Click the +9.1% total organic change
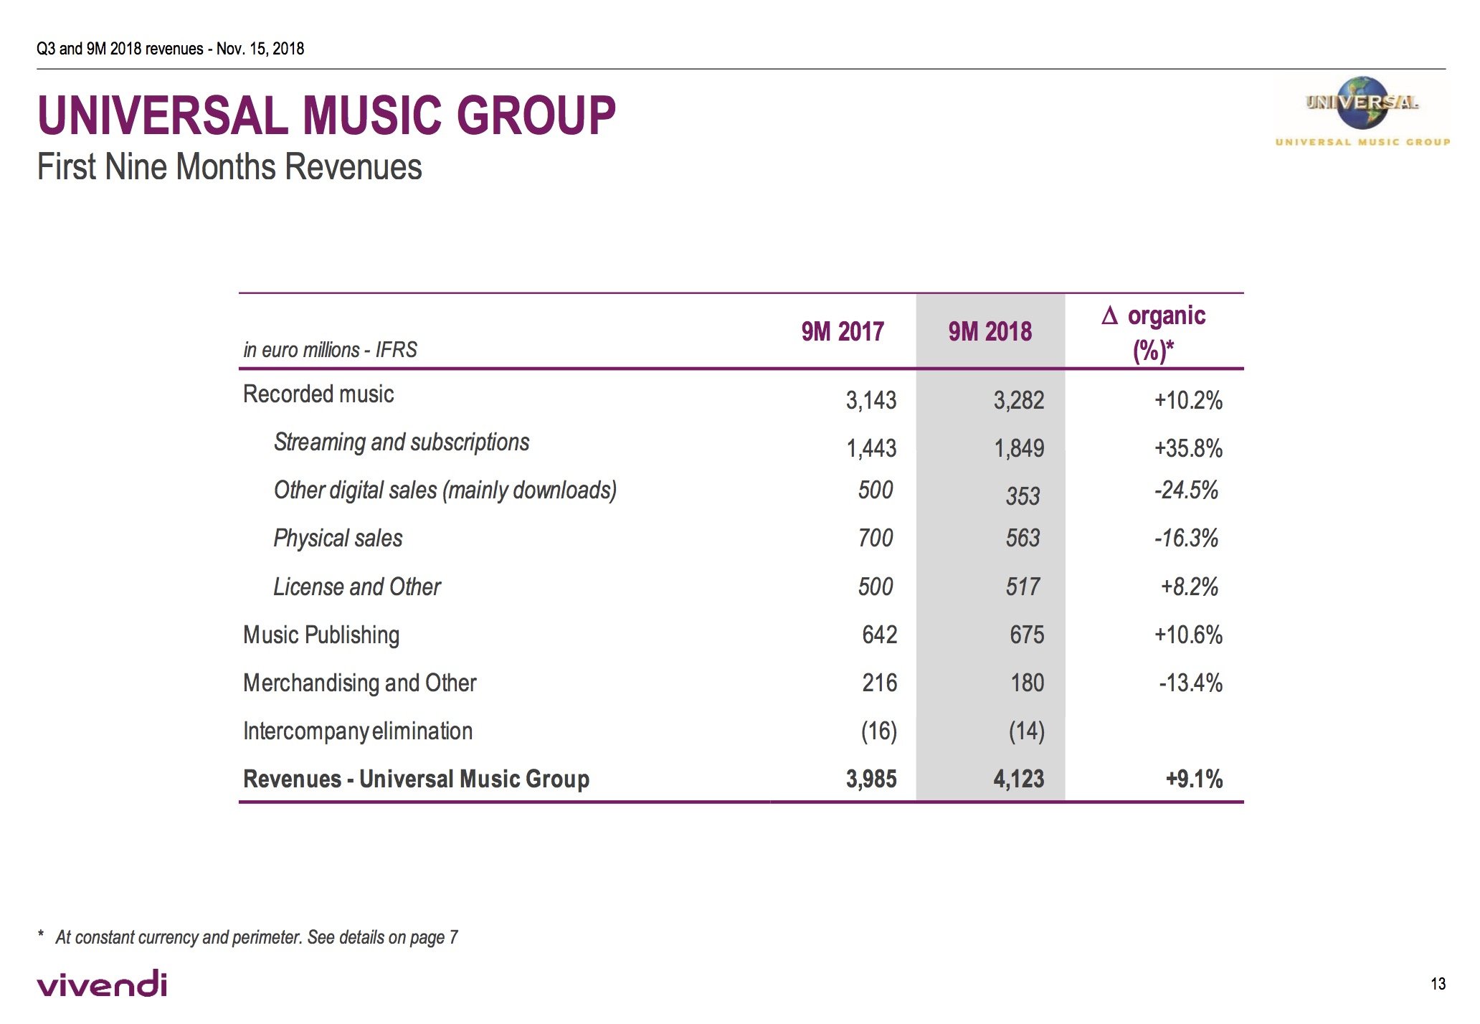The height and width of the screenshot is (1024, 1480). pos(1194,779)
